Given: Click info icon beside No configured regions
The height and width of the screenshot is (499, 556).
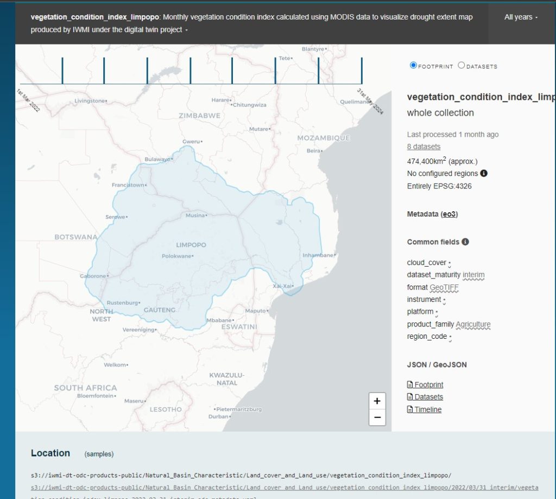Looking at the screenshot, I should tap(484, 173).
